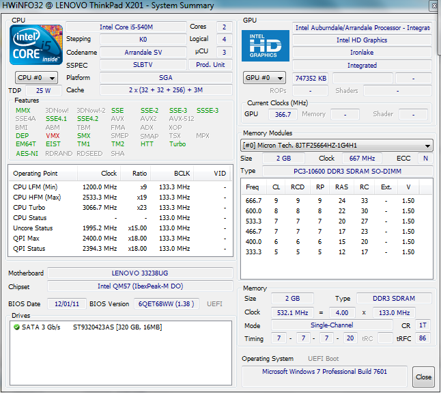Click the Intel Core i5-540M name field

coord(126,27)
